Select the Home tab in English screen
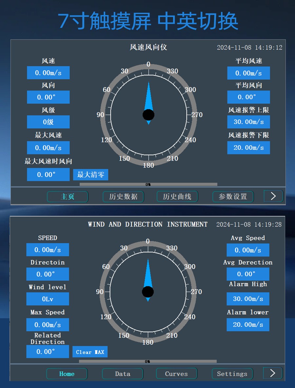Viewport: 295px width, 388px height. coord(67,374)
